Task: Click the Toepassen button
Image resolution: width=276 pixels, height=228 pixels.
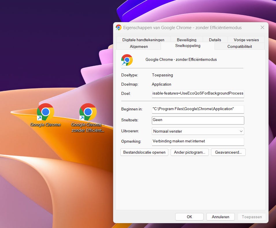Action: pyautogui.click(x=252, y=217)
